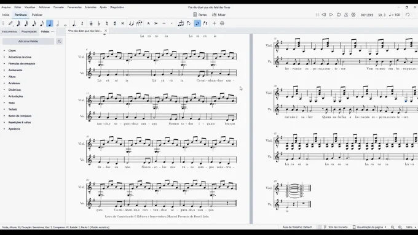Apply double flat accidental
Image resolution: width=418 pixels, height=235 pixels.
91,23
